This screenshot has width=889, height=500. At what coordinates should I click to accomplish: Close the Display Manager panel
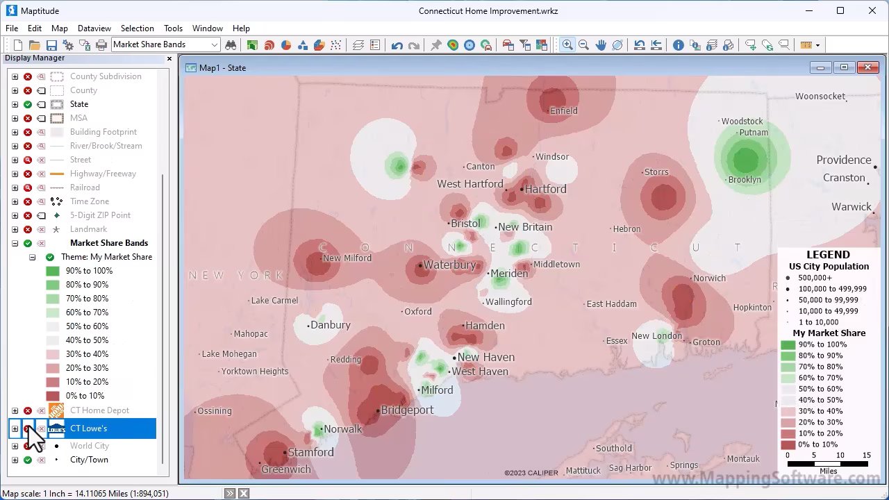pyautogui.click(x=169, y=58)
